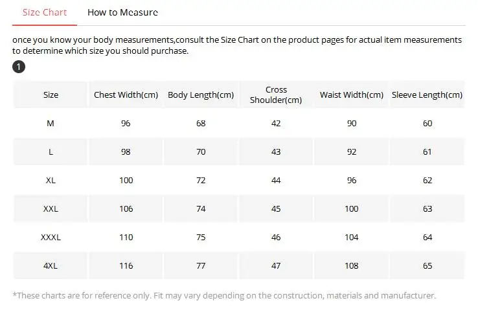Select cross shoulder value 44 in XL row
The width and height of the screenshot is (478, 314).
coord(276,180)
